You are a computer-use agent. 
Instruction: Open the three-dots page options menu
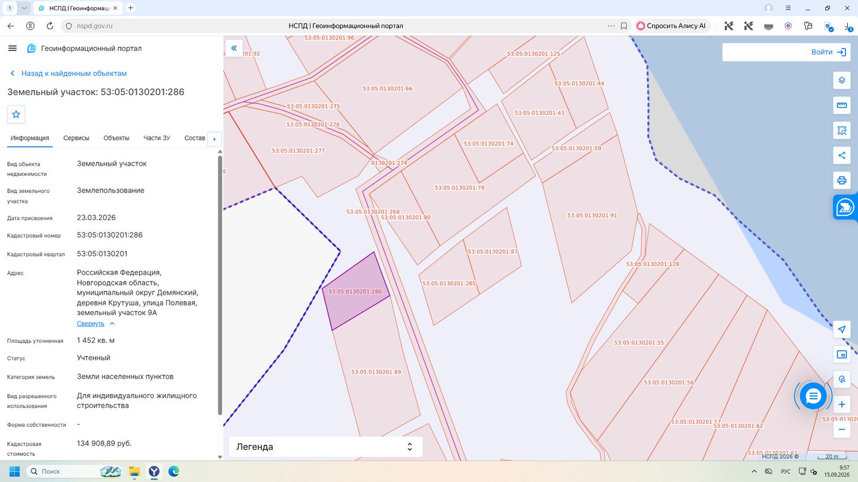coord(611,26)
